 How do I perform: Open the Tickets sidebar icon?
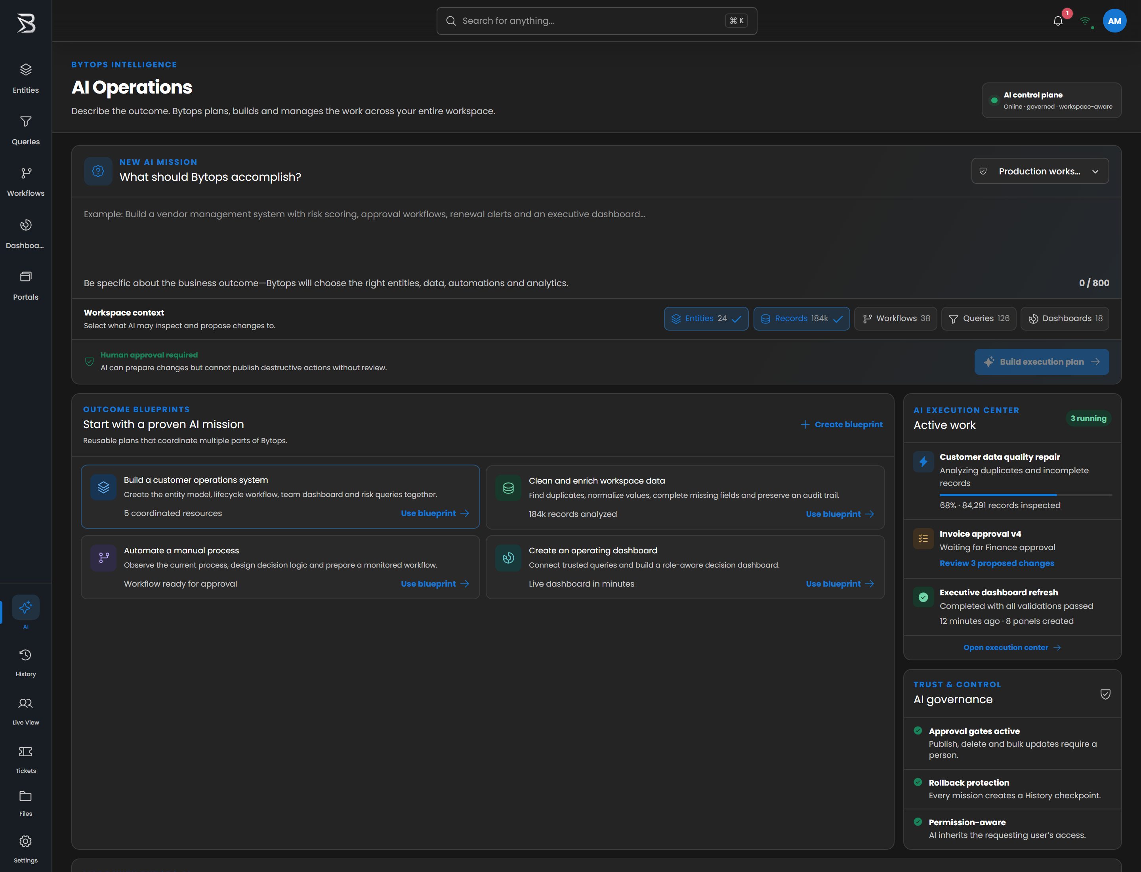(25, 752)
